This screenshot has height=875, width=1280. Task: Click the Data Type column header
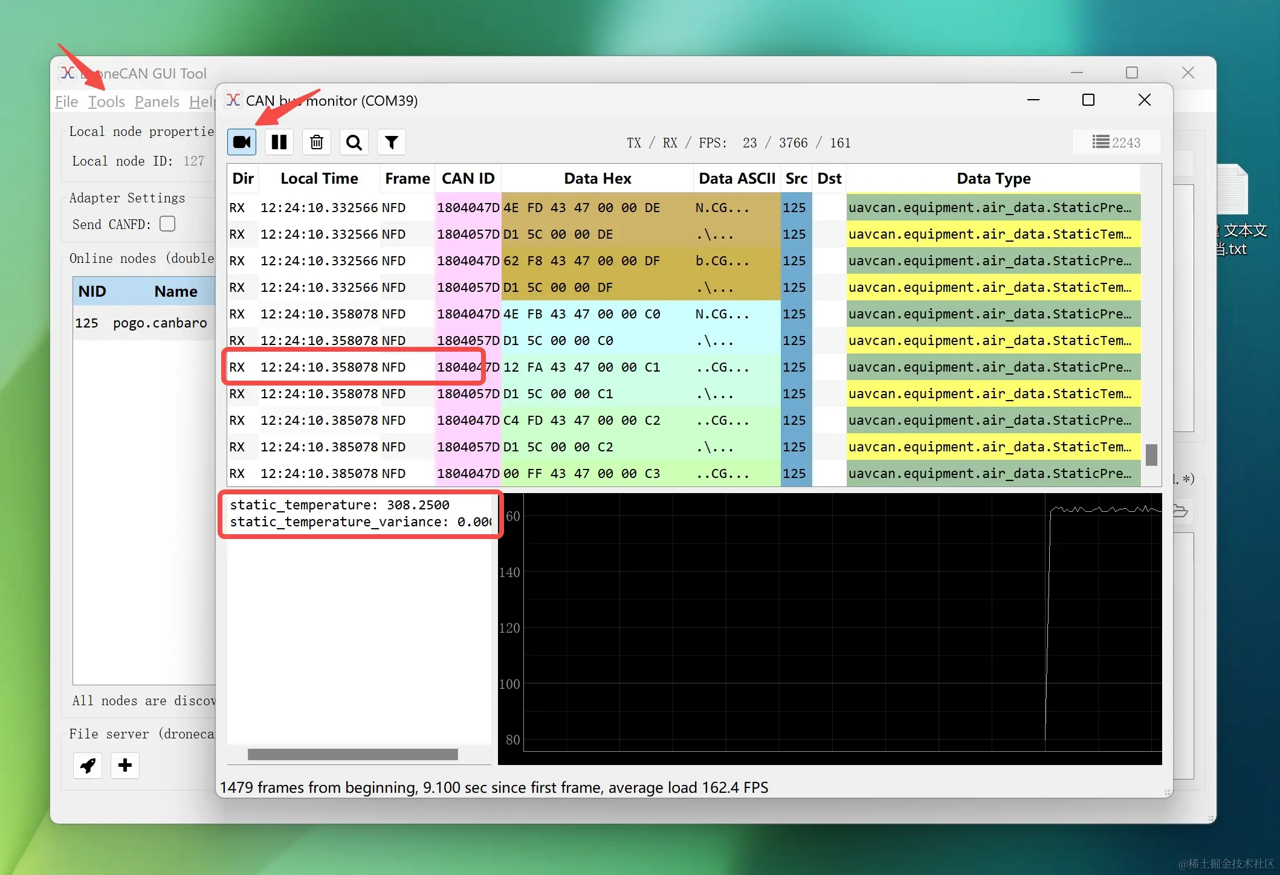click(993, 179)
